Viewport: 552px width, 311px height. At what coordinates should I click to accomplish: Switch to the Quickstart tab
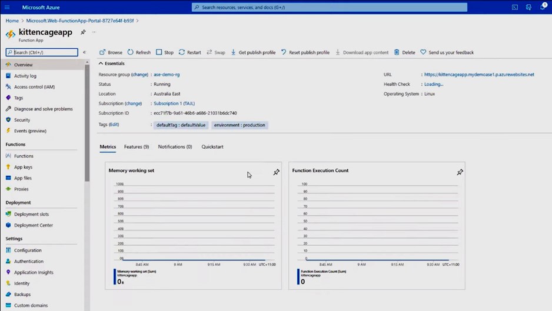coord(212,147)
